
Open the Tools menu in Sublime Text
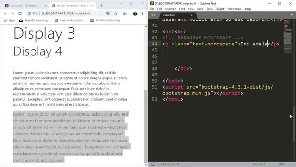pos(210,9)
